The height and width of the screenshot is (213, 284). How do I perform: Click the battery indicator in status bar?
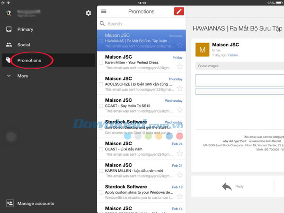pyautogui.click(x=279, y=3)
